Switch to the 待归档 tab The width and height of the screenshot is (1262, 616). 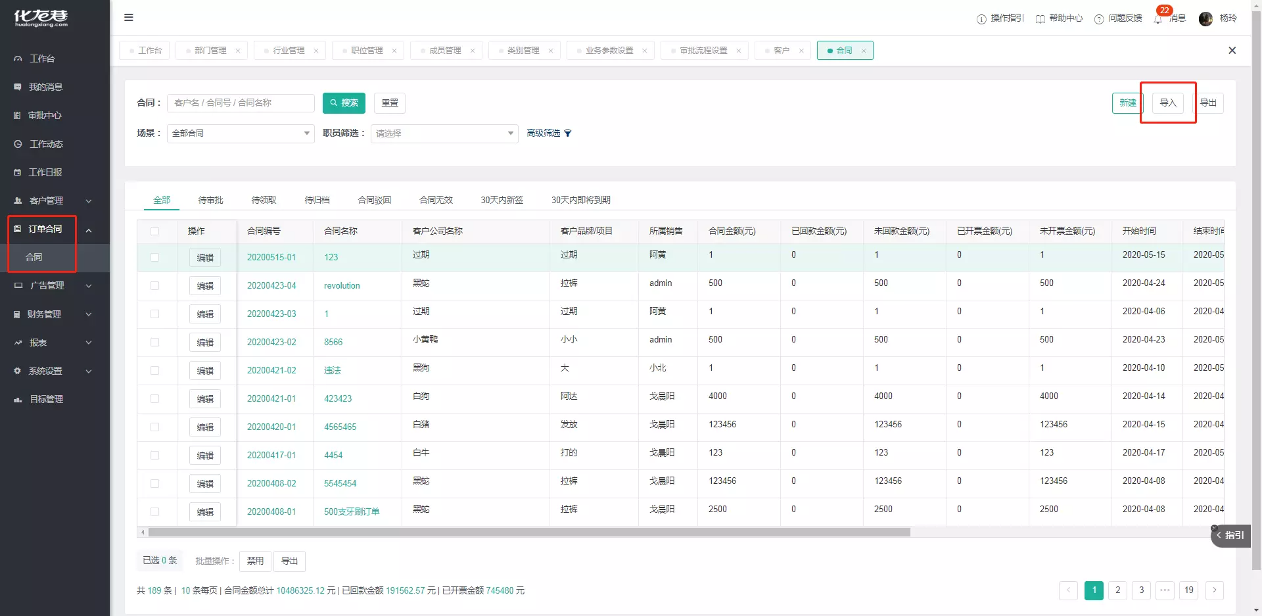317,200
